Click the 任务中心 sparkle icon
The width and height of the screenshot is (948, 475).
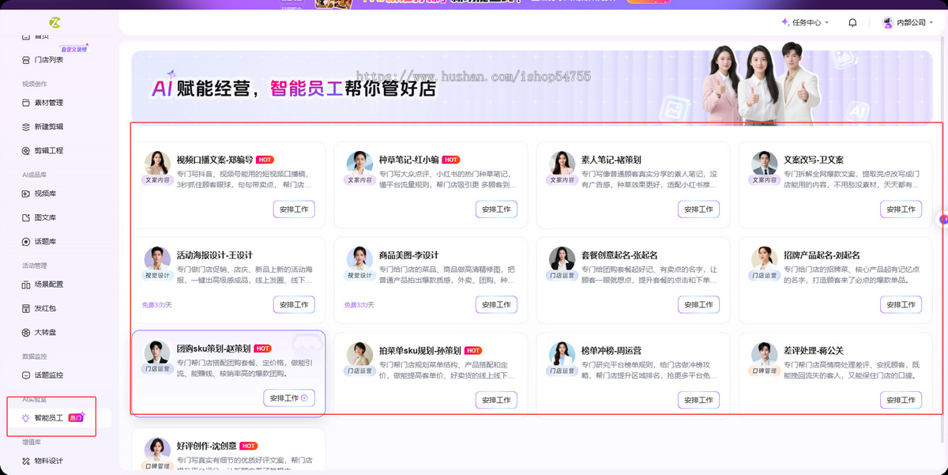tap(785, 22)
